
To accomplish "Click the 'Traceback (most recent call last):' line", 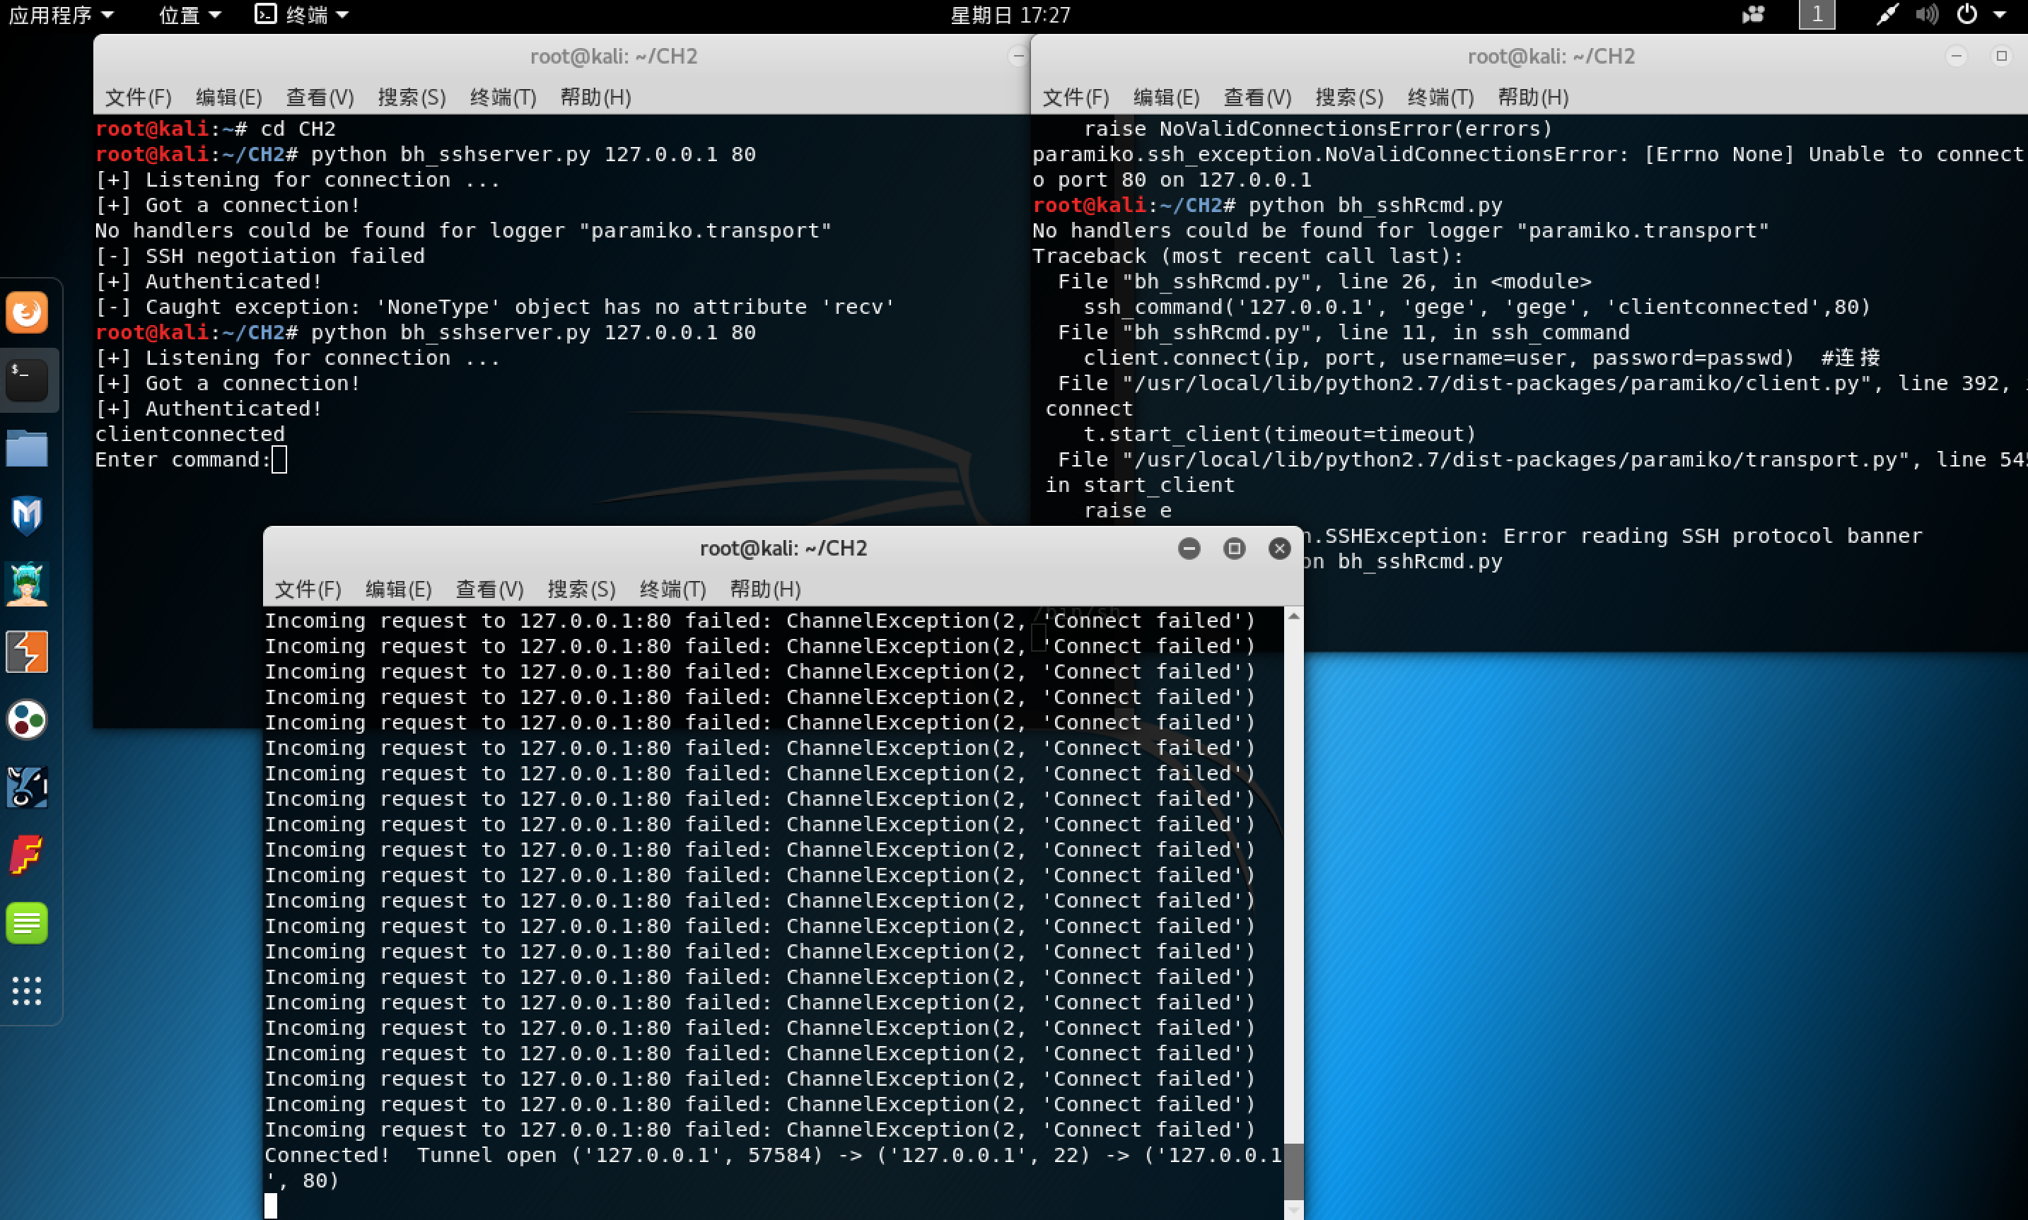I will tap(1247, 256).
